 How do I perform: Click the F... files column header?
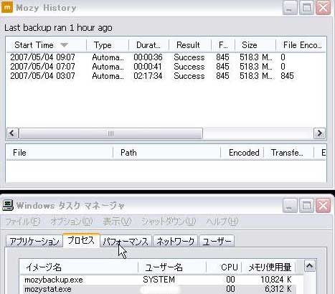coord(223,45)
